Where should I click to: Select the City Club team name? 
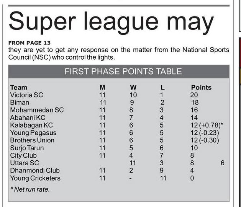pyautogui.click(x=23, y=155)
